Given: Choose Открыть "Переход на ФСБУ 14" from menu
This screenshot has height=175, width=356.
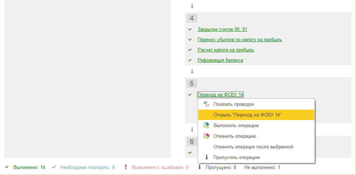Looking at the screenshot, I should click(247, 115).
